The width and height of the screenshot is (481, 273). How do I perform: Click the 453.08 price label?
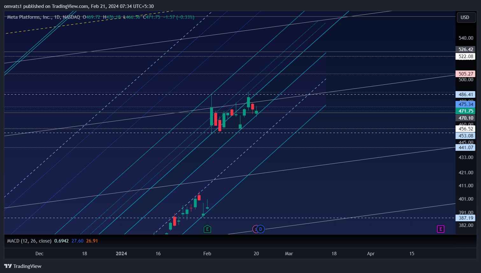[x=465, y=136]
